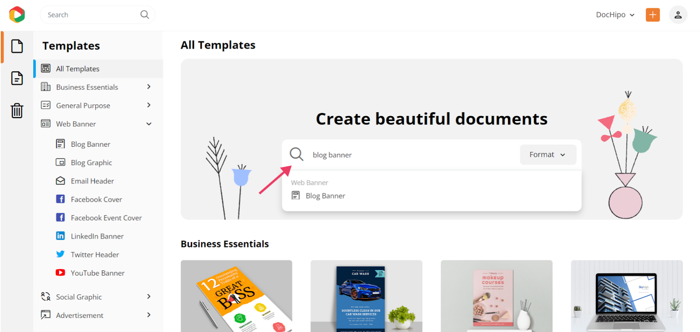The image size is (700, 332).
Task: Click the 'Business Essentials' section heading
Action: point(225,244)
